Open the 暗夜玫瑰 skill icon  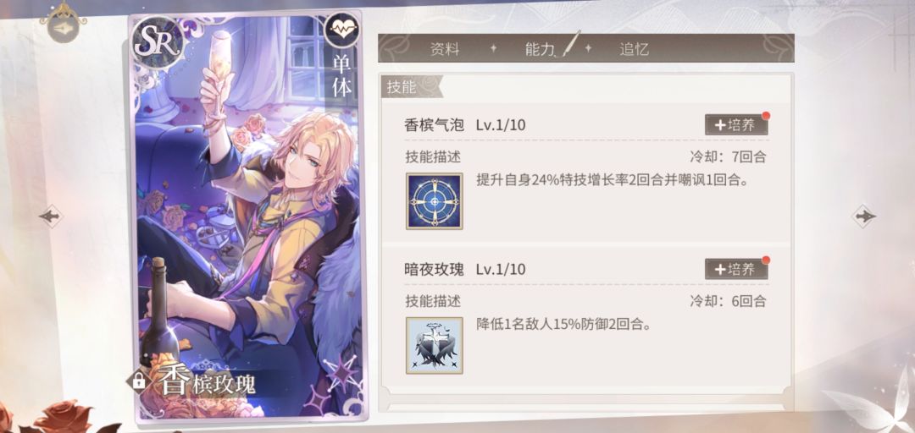tap(434, 345)
